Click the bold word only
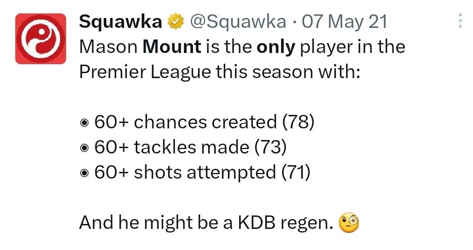473x250 pixels. [x=276, y=47]
